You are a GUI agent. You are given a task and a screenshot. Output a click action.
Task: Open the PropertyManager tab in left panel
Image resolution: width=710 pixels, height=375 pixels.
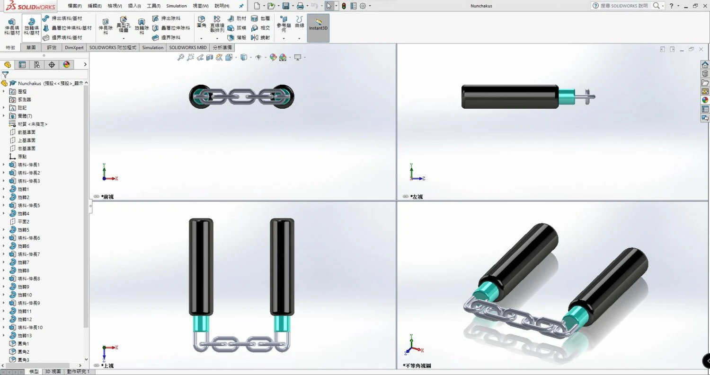click(22, 65)
